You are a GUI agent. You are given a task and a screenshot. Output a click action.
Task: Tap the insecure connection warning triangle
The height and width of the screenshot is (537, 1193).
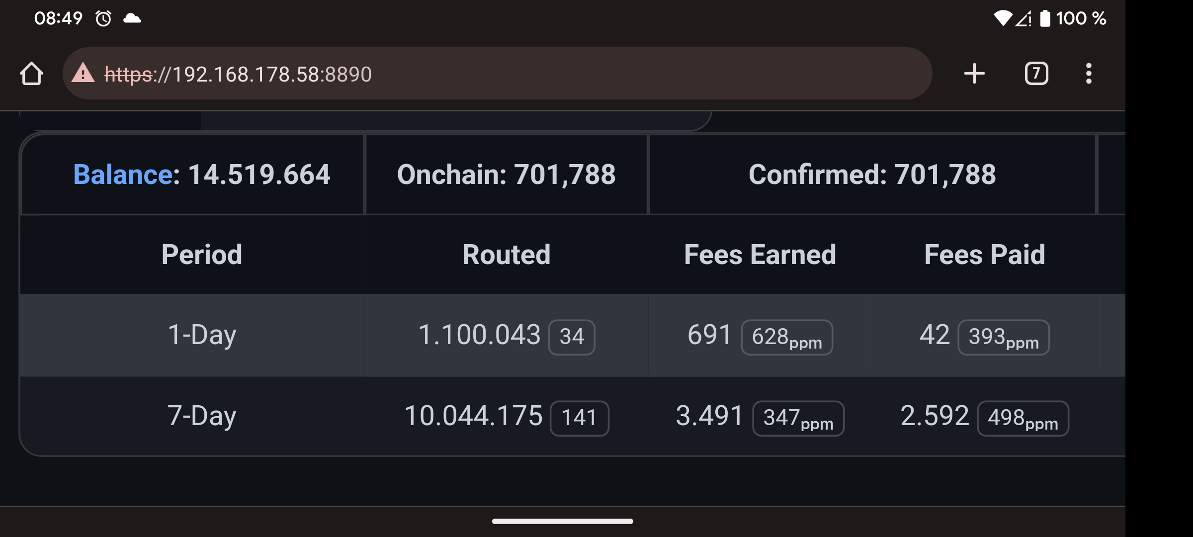(83, 73)
